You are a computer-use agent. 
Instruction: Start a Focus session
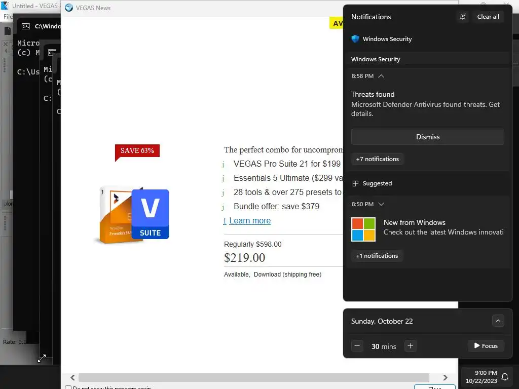(x=486, y=345)
